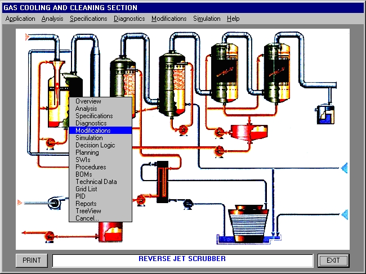The width and height of the screenshot is (366, 274).
Task: Select the pump below settling tank
Action: [219, 151]
